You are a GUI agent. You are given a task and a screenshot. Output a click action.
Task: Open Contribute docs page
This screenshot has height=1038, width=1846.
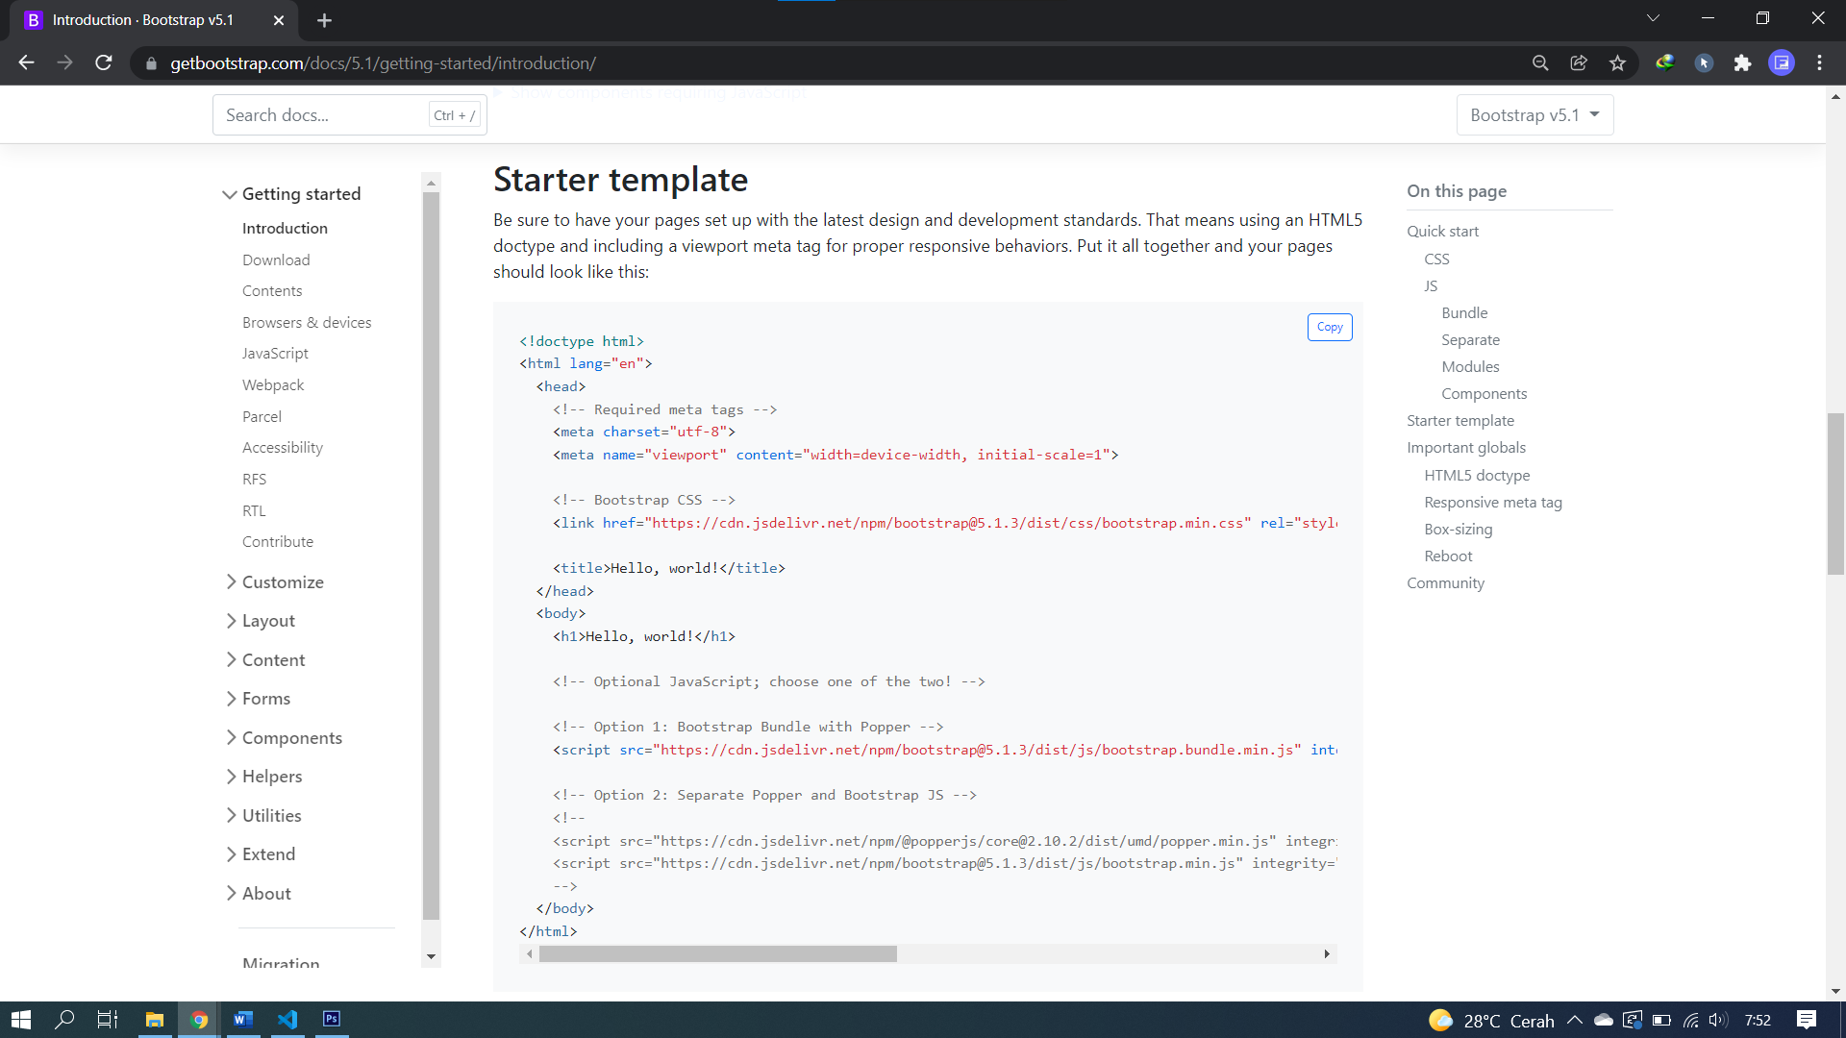[x=278, y=542]
